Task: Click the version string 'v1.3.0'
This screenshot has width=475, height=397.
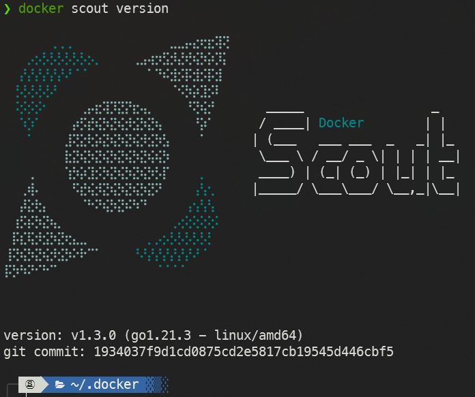Action: click(x=93, y=335)
